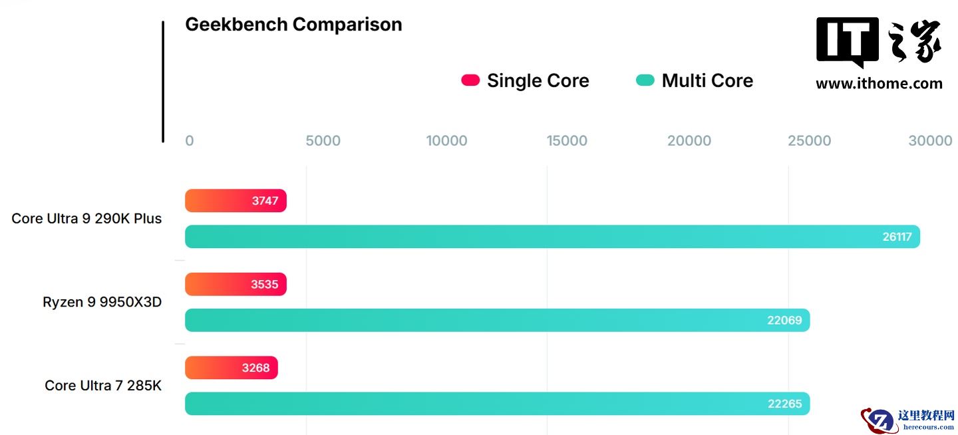The width and height of the screenshot is (958, 435).
Task: Click the 3747 single core bar
Action: click(x=236, y=201)
